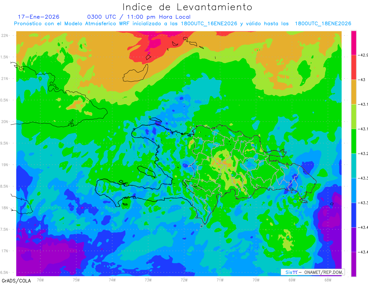Click the longitude label '71W'
This screenshot has width=368, height=284.
[x=220, y=280]
